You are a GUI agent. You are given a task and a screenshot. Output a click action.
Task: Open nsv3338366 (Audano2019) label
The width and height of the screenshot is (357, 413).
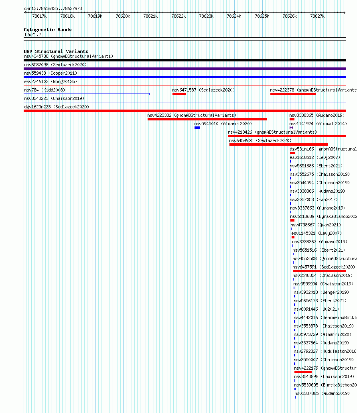317,191
